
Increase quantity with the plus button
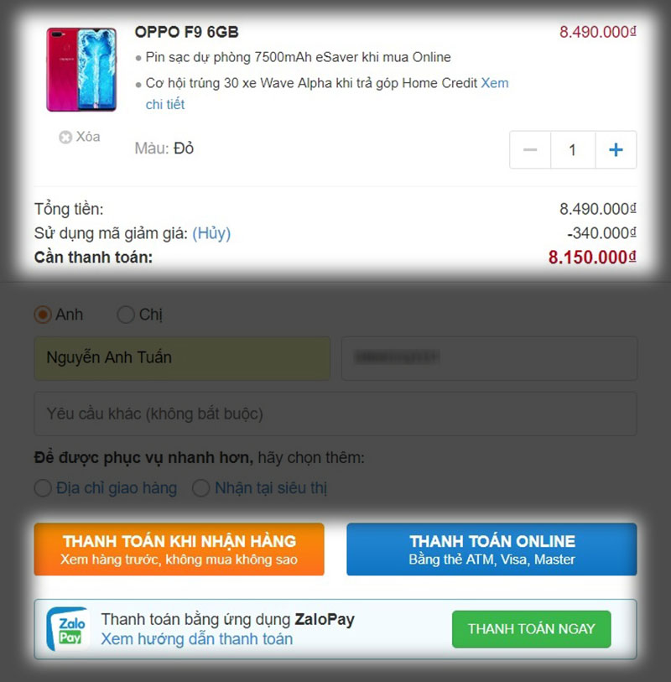tap(616, 149)
